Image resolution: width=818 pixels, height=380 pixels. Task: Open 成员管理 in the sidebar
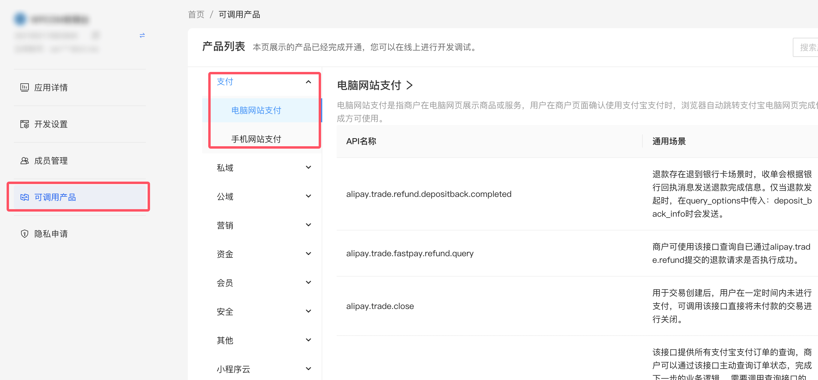[x=80, y=161]
